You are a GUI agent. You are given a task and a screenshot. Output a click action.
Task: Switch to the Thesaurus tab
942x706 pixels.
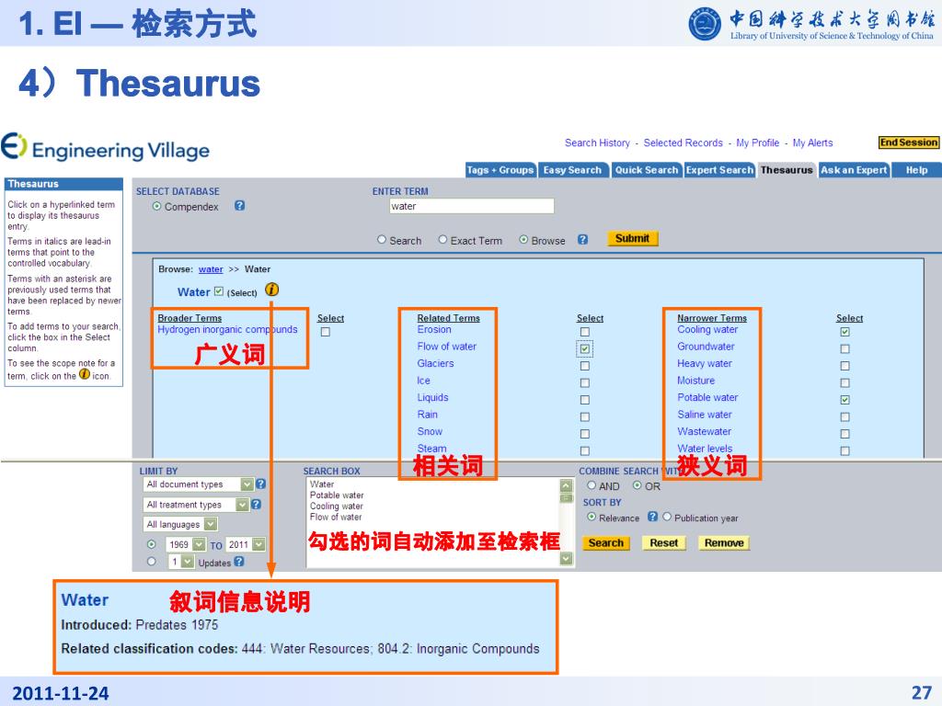coord(787,170)
